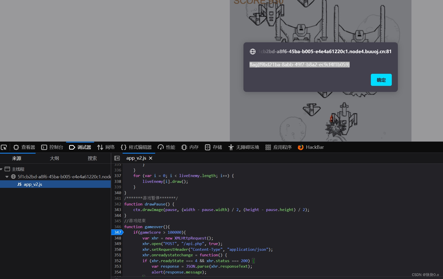The width and height of the screenshot is (443, 279).
Task: Click 'if(gameScore > 100000){' in code
Action: (159, 232)
